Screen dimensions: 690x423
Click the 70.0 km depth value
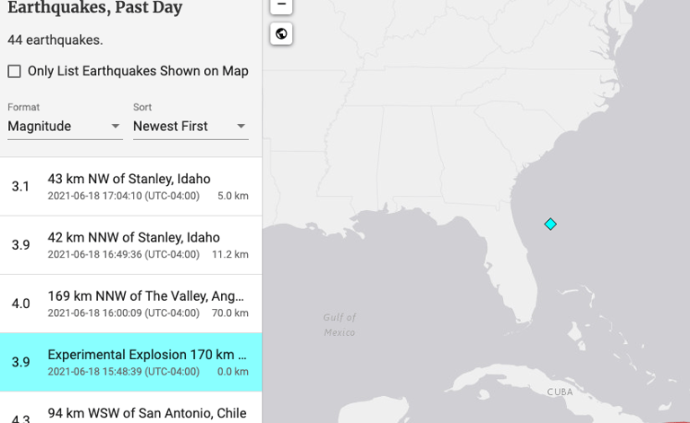click(230, 313)
